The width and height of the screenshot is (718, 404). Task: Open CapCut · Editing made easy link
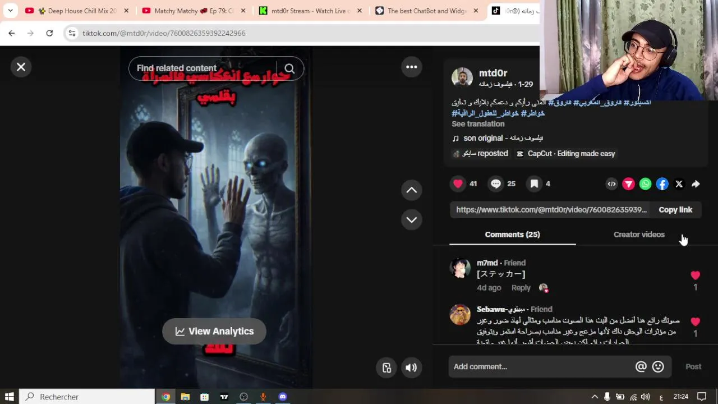pos(565,154)
